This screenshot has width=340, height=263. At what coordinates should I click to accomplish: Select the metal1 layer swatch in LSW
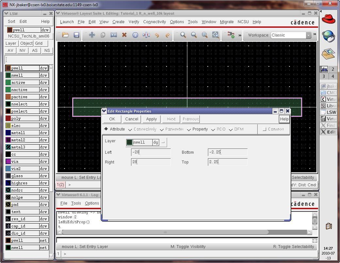[8, 133]
